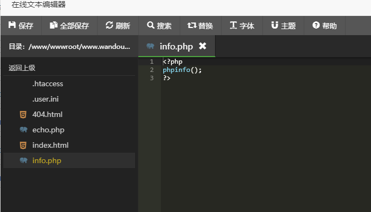Click line number 3 in the gutter

click(x=152, y=78)
